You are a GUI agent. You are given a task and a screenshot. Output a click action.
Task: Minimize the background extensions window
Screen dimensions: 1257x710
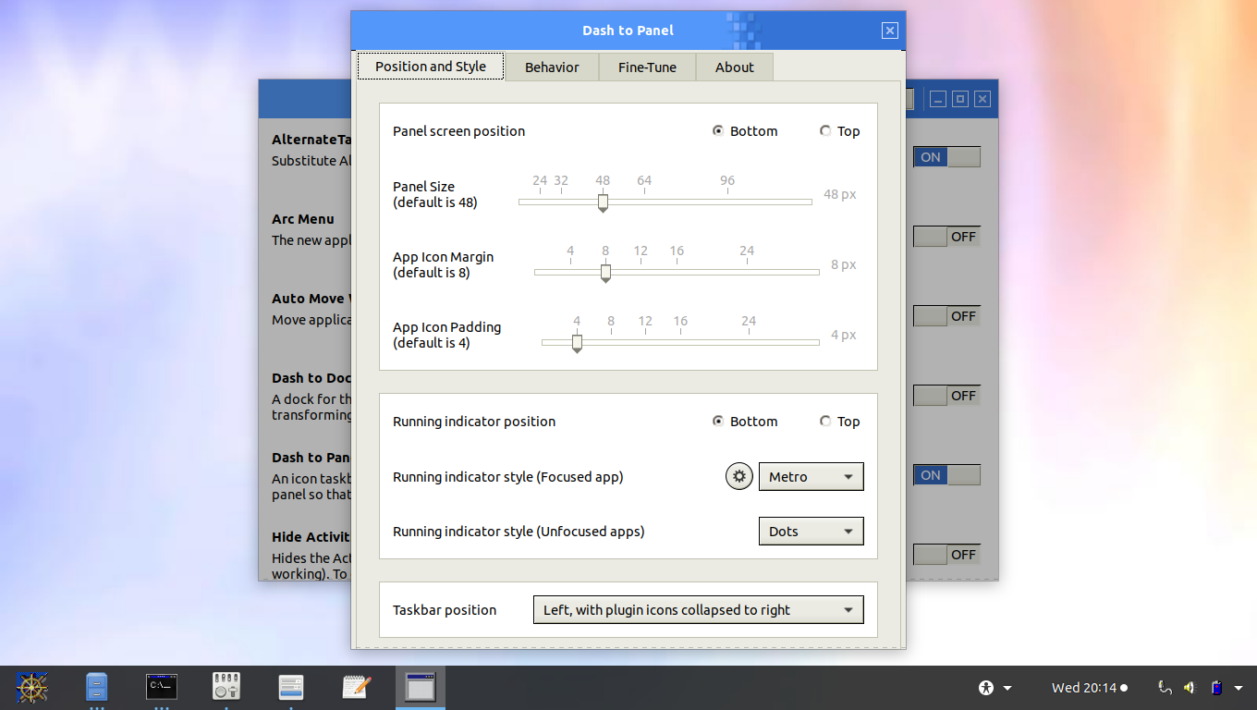[938, 99]
